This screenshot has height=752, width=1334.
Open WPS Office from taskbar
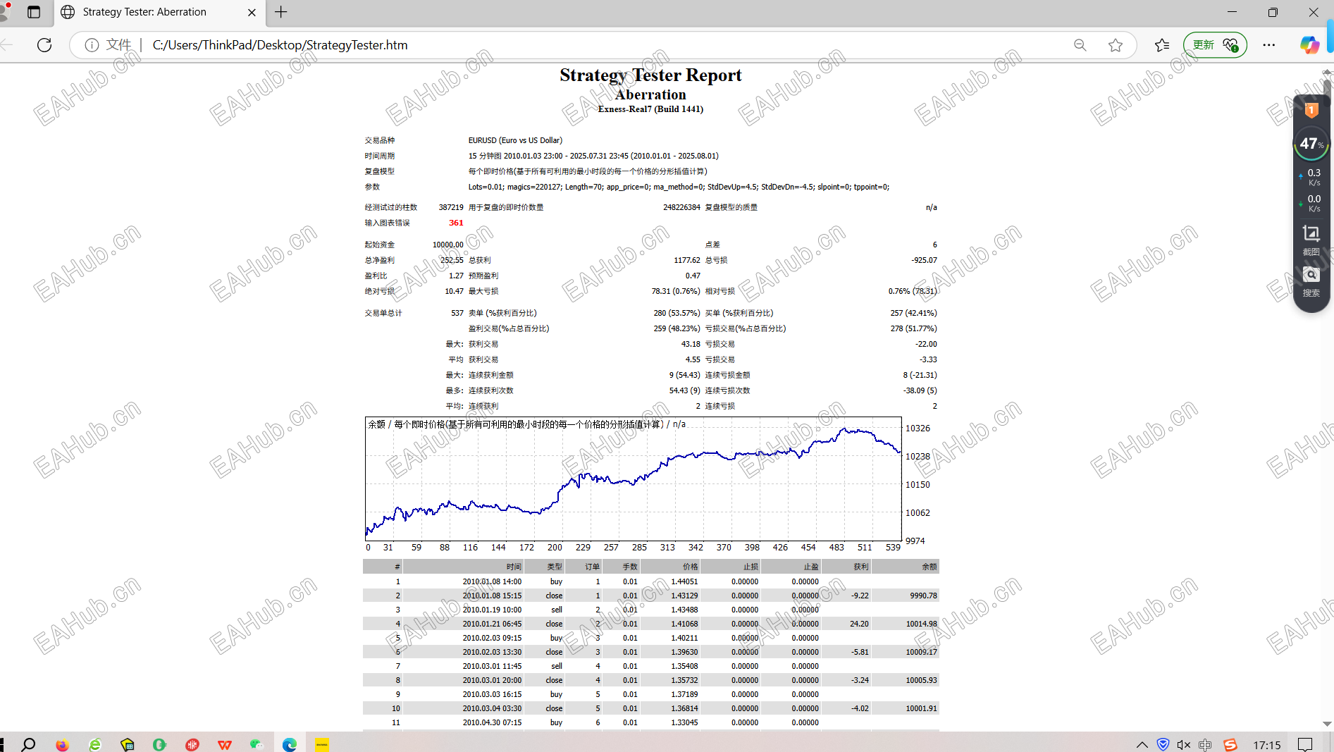tap(225, 744)
